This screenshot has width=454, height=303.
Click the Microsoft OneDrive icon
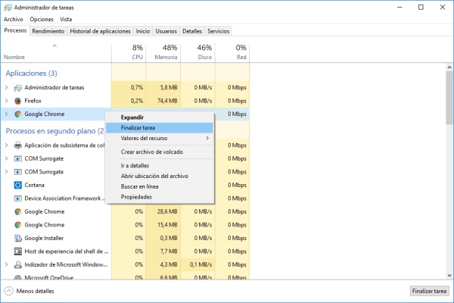pyautogui.click(x=18, y=278)
